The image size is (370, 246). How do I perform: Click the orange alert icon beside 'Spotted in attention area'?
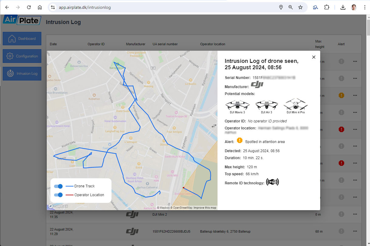(x=240, y=140)
